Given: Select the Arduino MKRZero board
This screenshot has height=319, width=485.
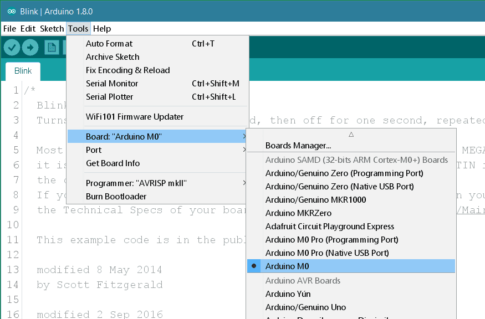Looking at the screenshot, I should tap(298, 213).
